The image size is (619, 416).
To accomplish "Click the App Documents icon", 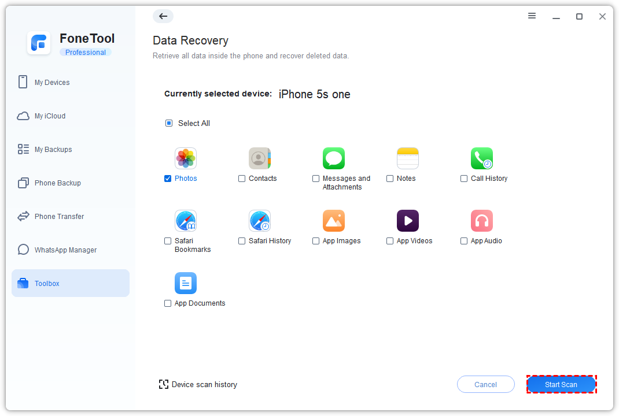I will coord(185,283).
